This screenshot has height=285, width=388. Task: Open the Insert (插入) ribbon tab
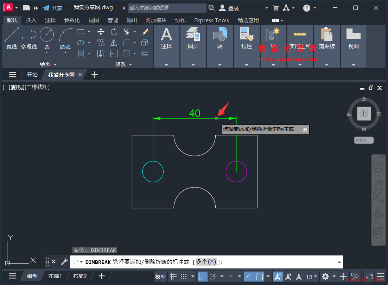[31, 20]
